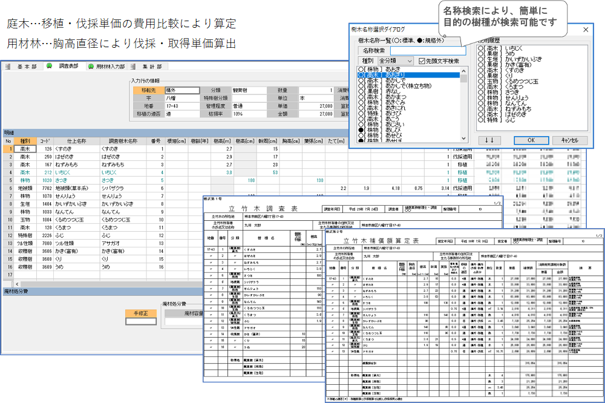Image resolution: width=605 pixels, height=403 pixels.
Task: Click the 名称検索 text input box
Action: pyautogui.click(x=428, y=50)
